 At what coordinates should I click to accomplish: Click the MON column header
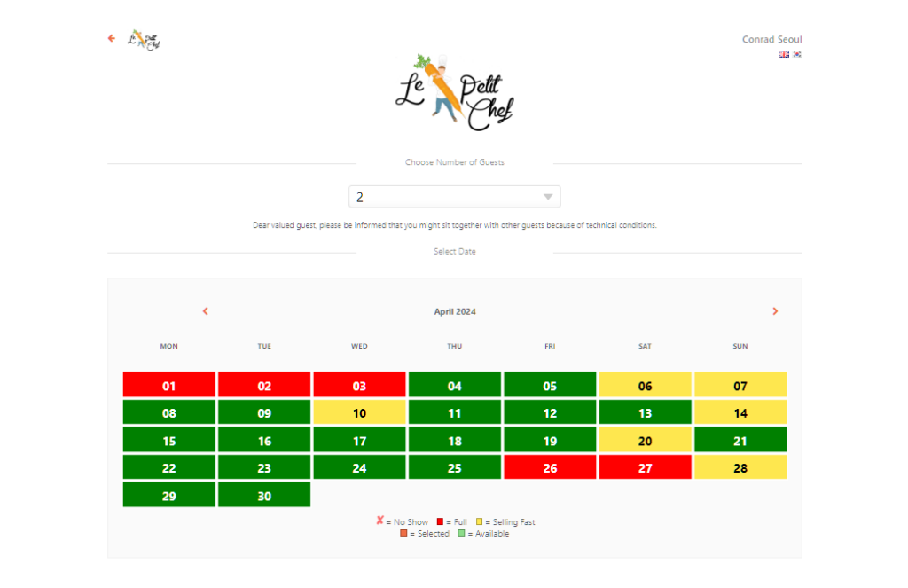click(169, 346)
